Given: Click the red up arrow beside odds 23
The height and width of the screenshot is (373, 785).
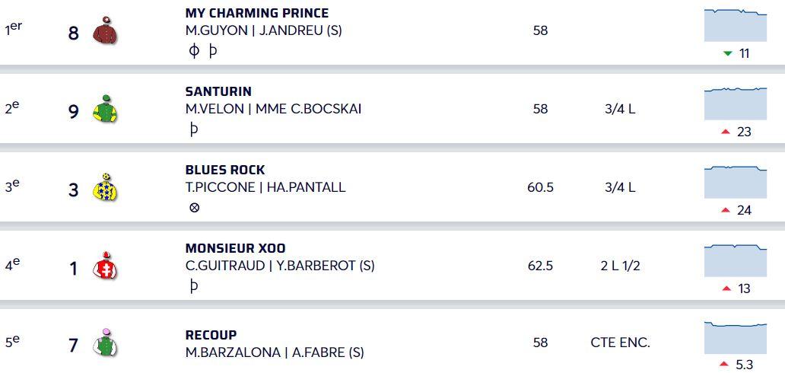Looking at the screenshot, I should click(726, 132).
